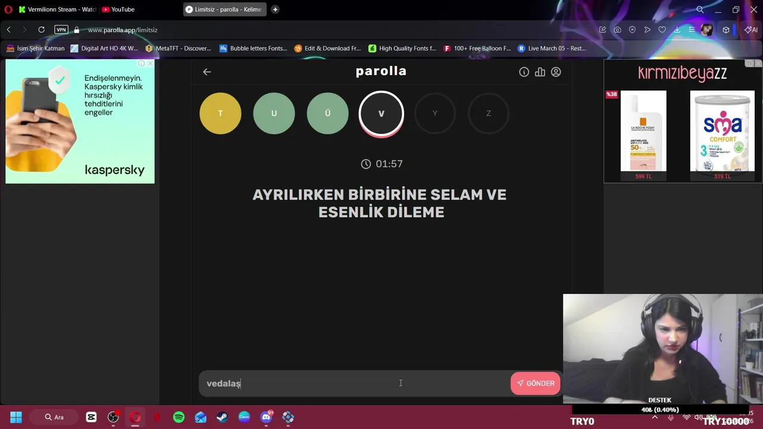Select the green letter Ü circle

point(328,113)
